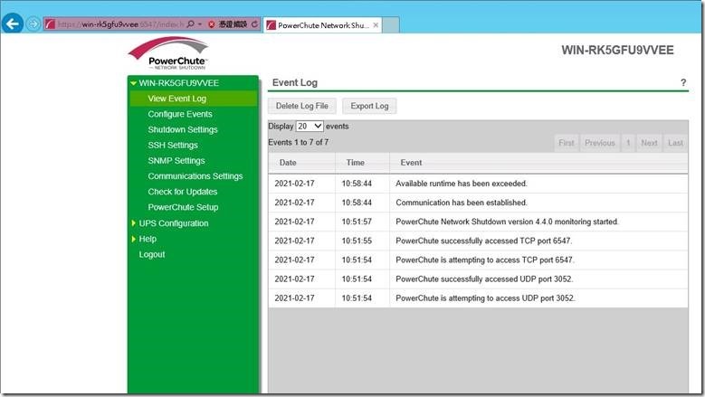Open Configure Events in the sidebar
This screenshot has width=705, height=397.
click(x=180, y=114)
